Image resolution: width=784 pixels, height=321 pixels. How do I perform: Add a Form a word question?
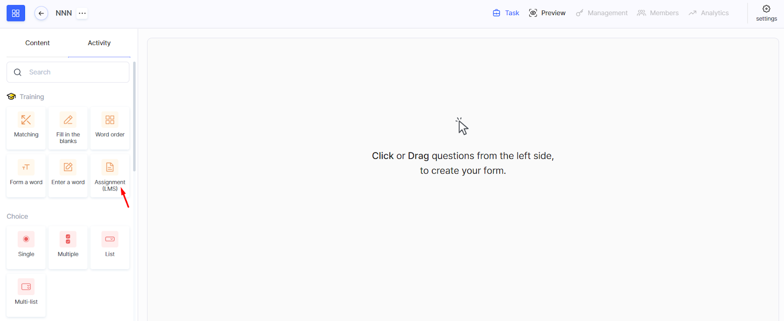click(x=26, y=174)
